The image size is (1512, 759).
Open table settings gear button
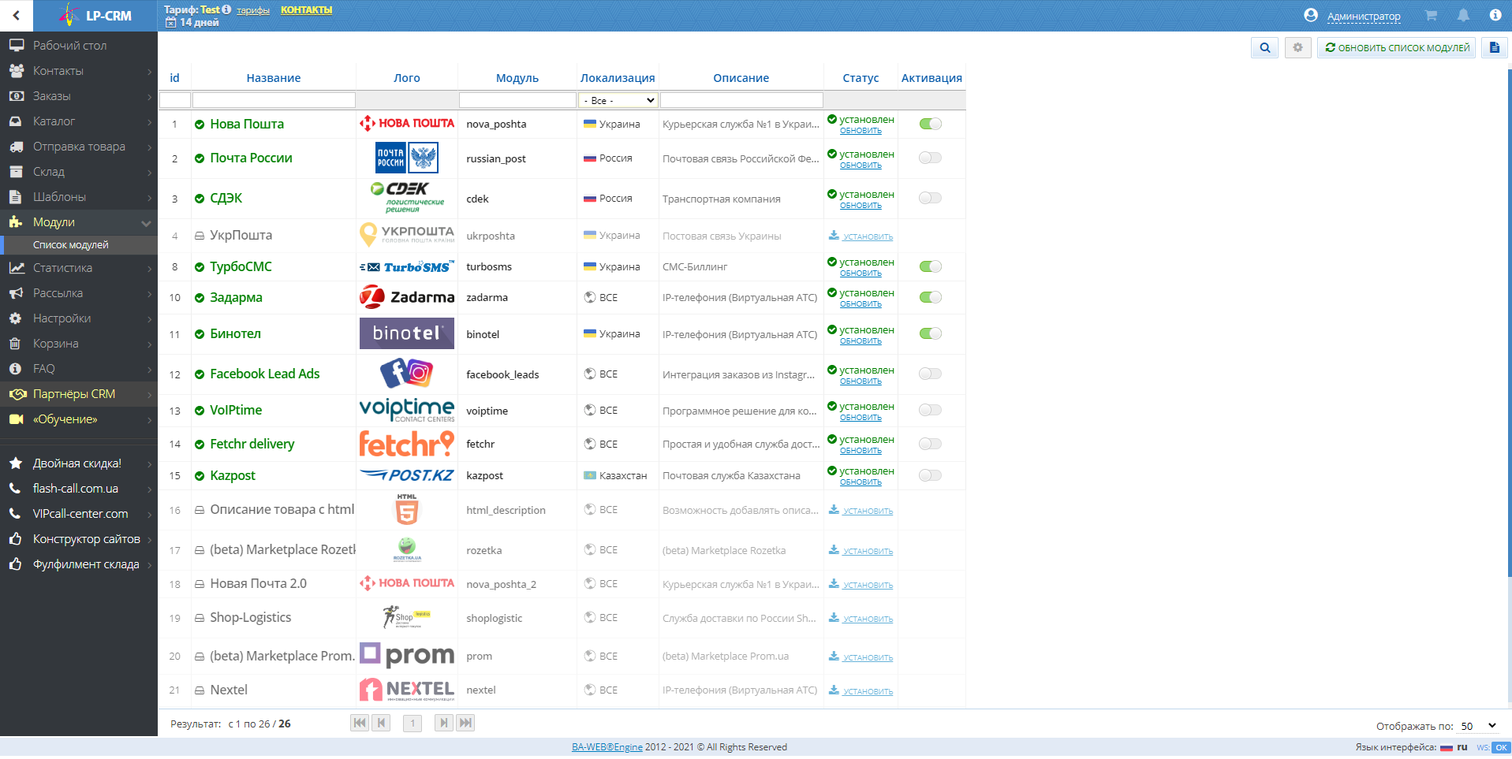1297,48
